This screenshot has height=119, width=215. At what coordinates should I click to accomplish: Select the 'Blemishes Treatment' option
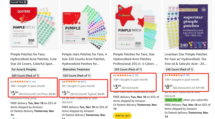pyautogui.click(x=77, y=70)
